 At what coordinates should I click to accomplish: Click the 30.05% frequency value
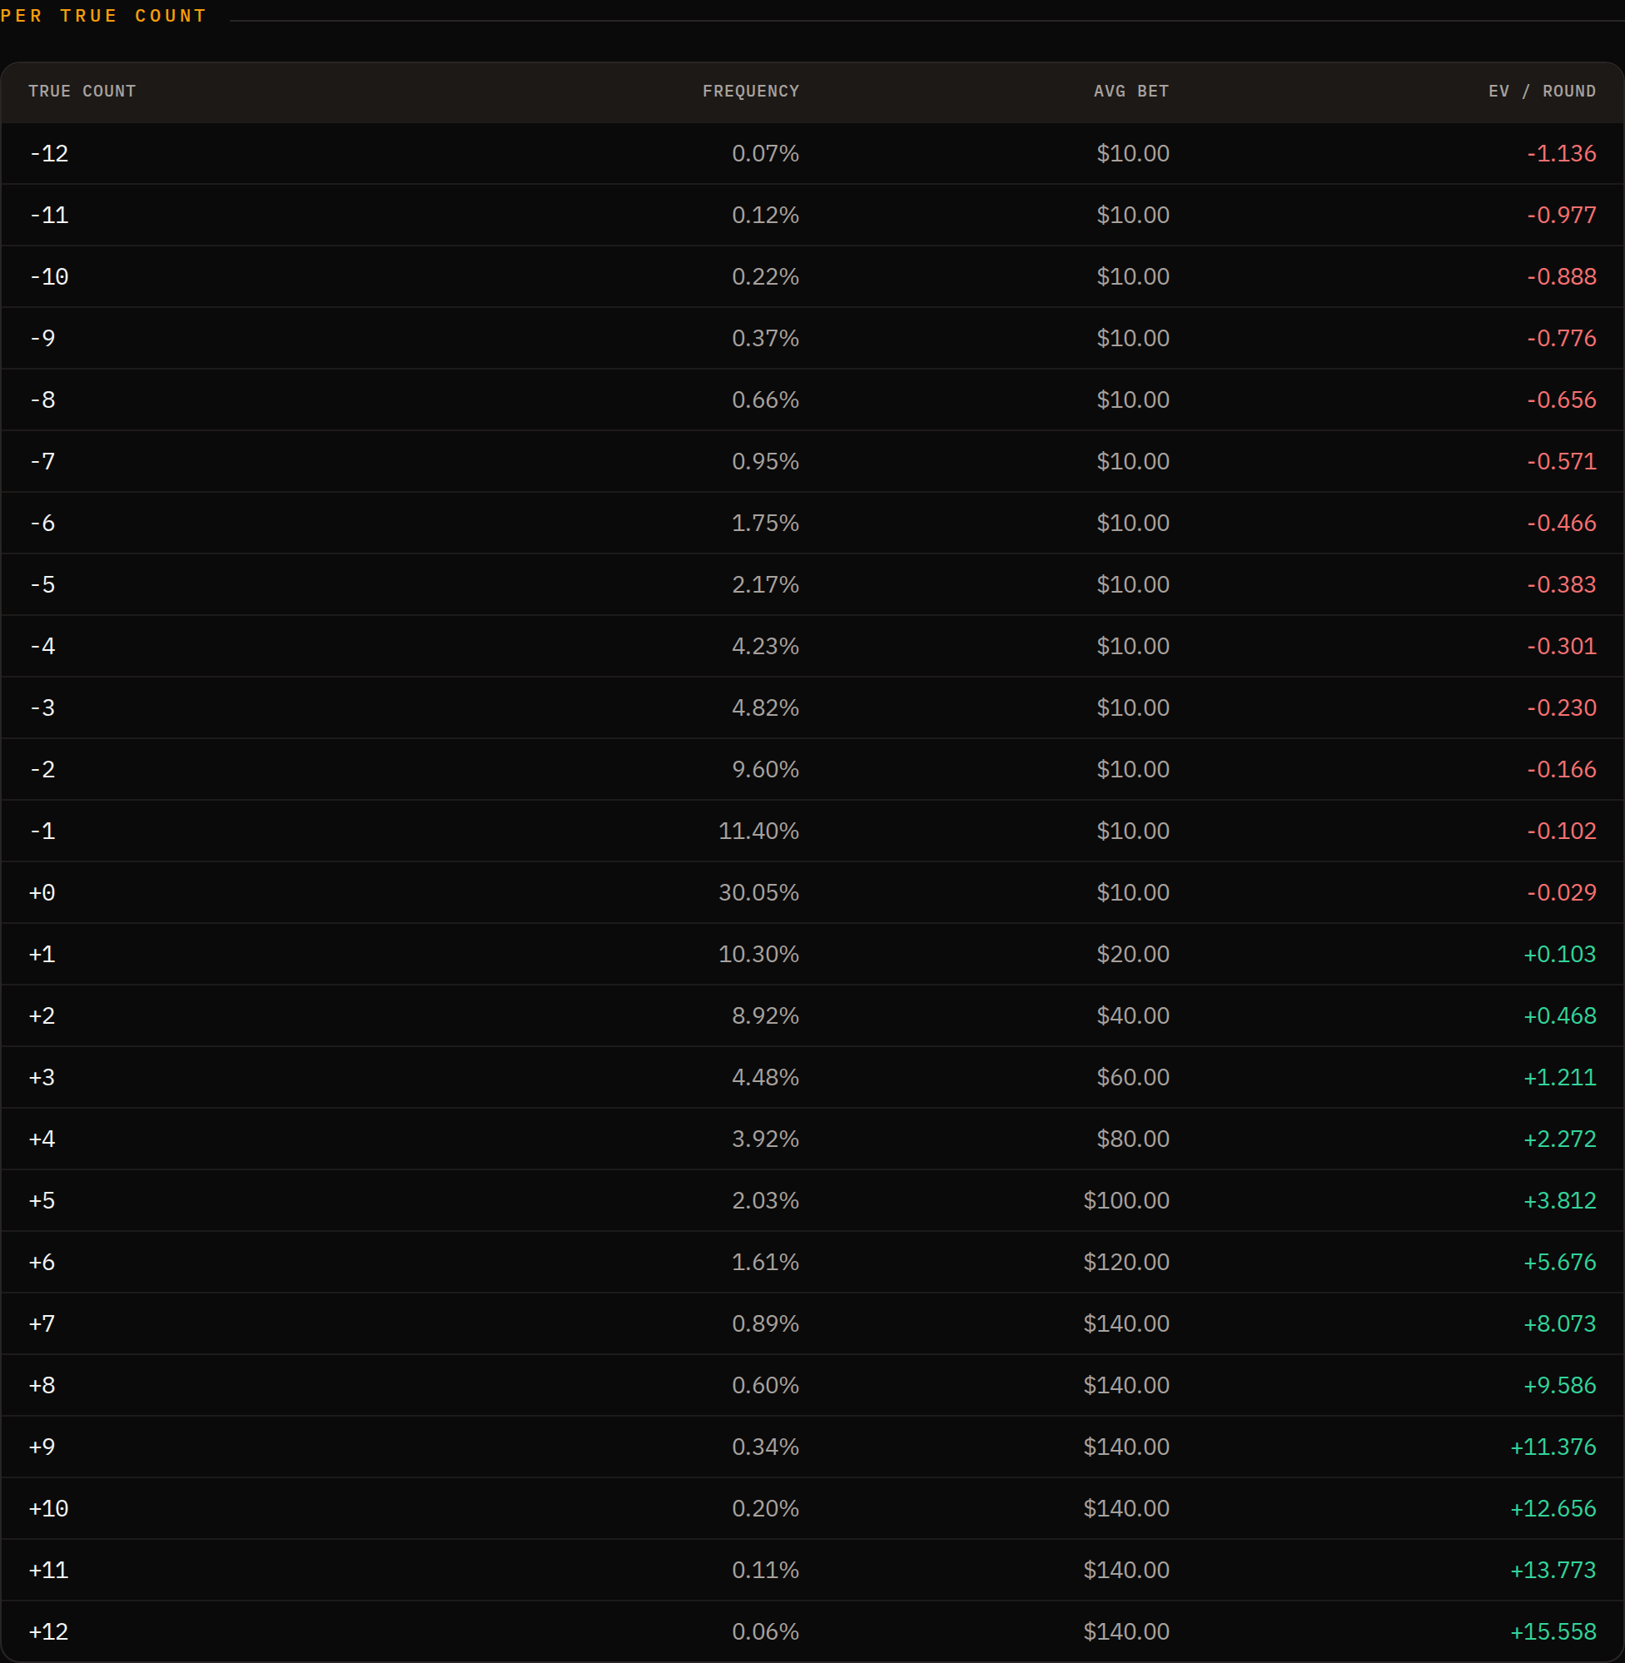click(758, 892)
